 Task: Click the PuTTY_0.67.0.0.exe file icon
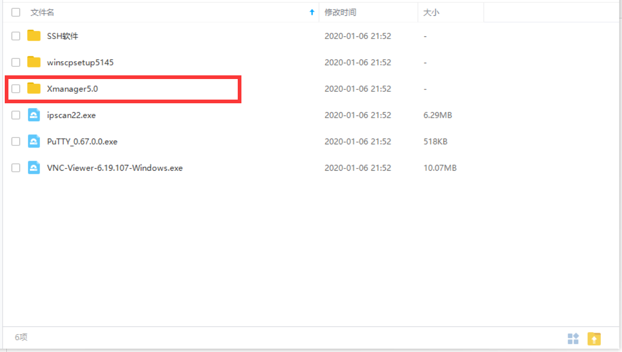tap(34, 142)
